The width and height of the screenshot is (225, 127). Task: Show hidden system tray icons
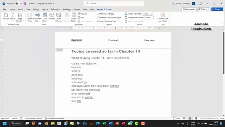click(178, 123)
